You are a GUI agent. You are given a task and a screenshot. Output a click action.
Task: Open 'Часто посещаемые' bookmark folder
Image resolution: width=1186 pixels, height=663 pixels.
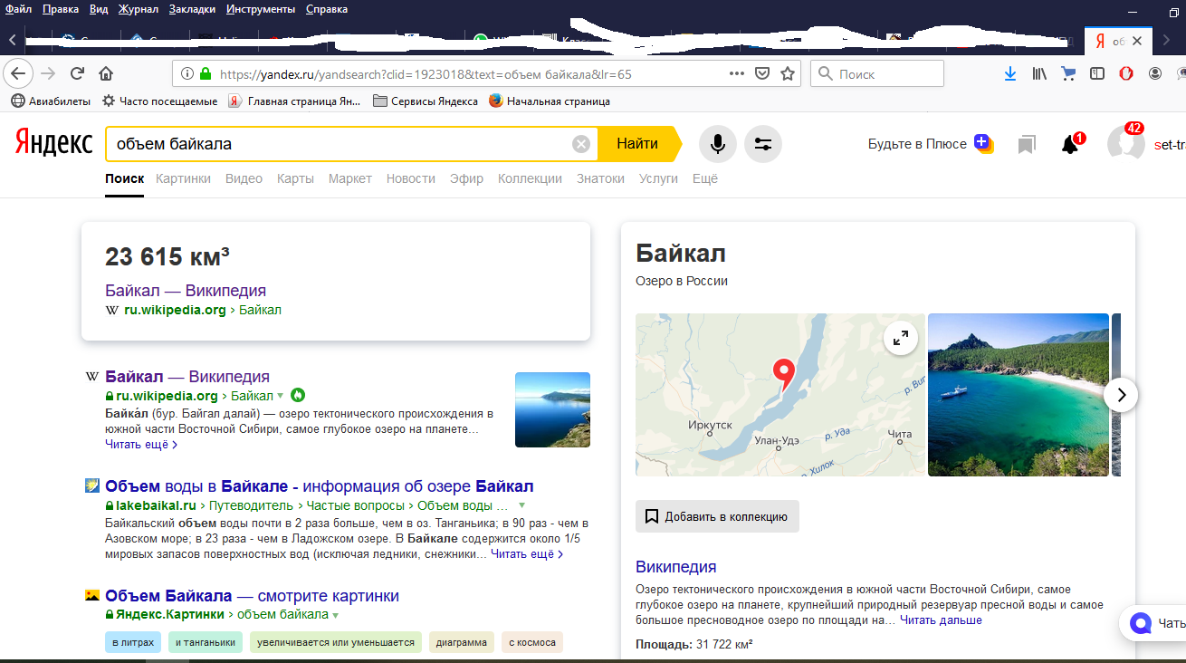click(x=160, y=101)
